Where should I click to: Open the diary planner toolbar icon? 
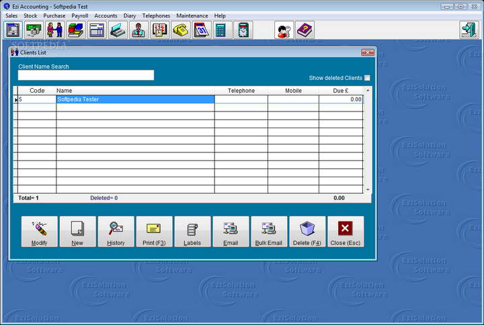click(159, 30)
